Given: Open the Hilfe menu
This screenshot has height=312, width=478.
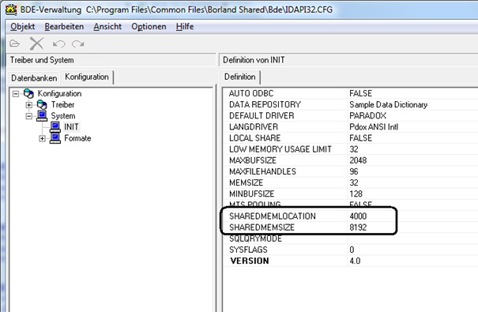Looking at the screenshot, I should tap(185, 27).
